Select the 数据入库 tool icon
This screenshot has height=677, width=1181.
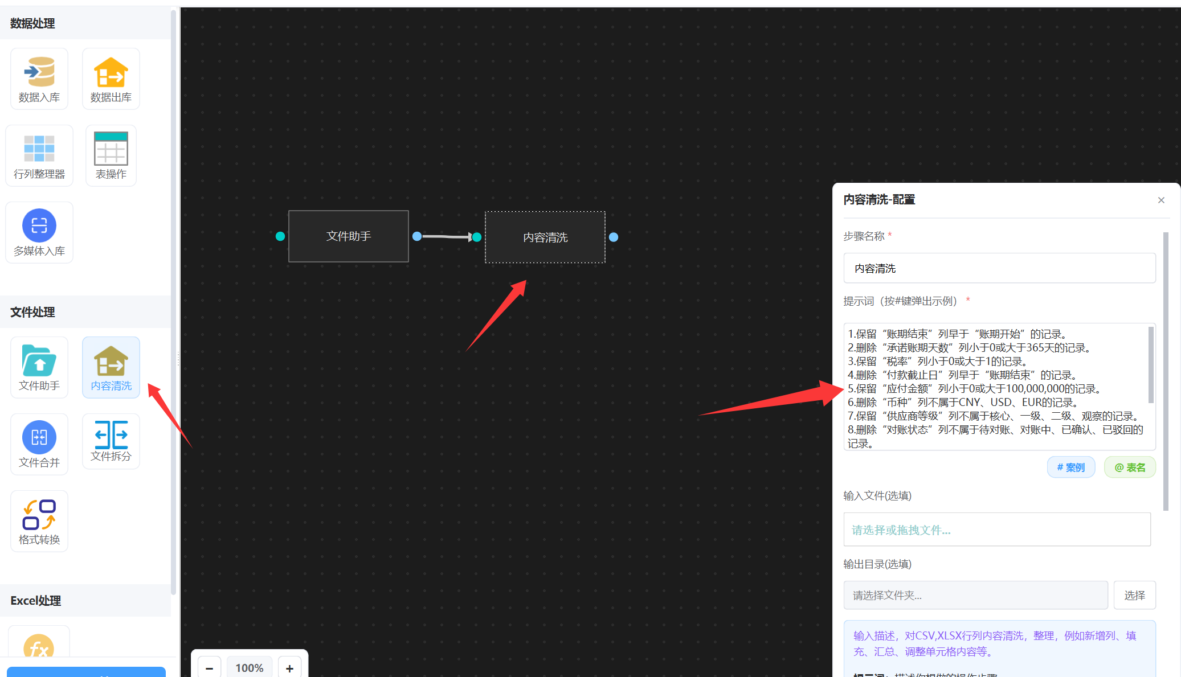[39, 79]
